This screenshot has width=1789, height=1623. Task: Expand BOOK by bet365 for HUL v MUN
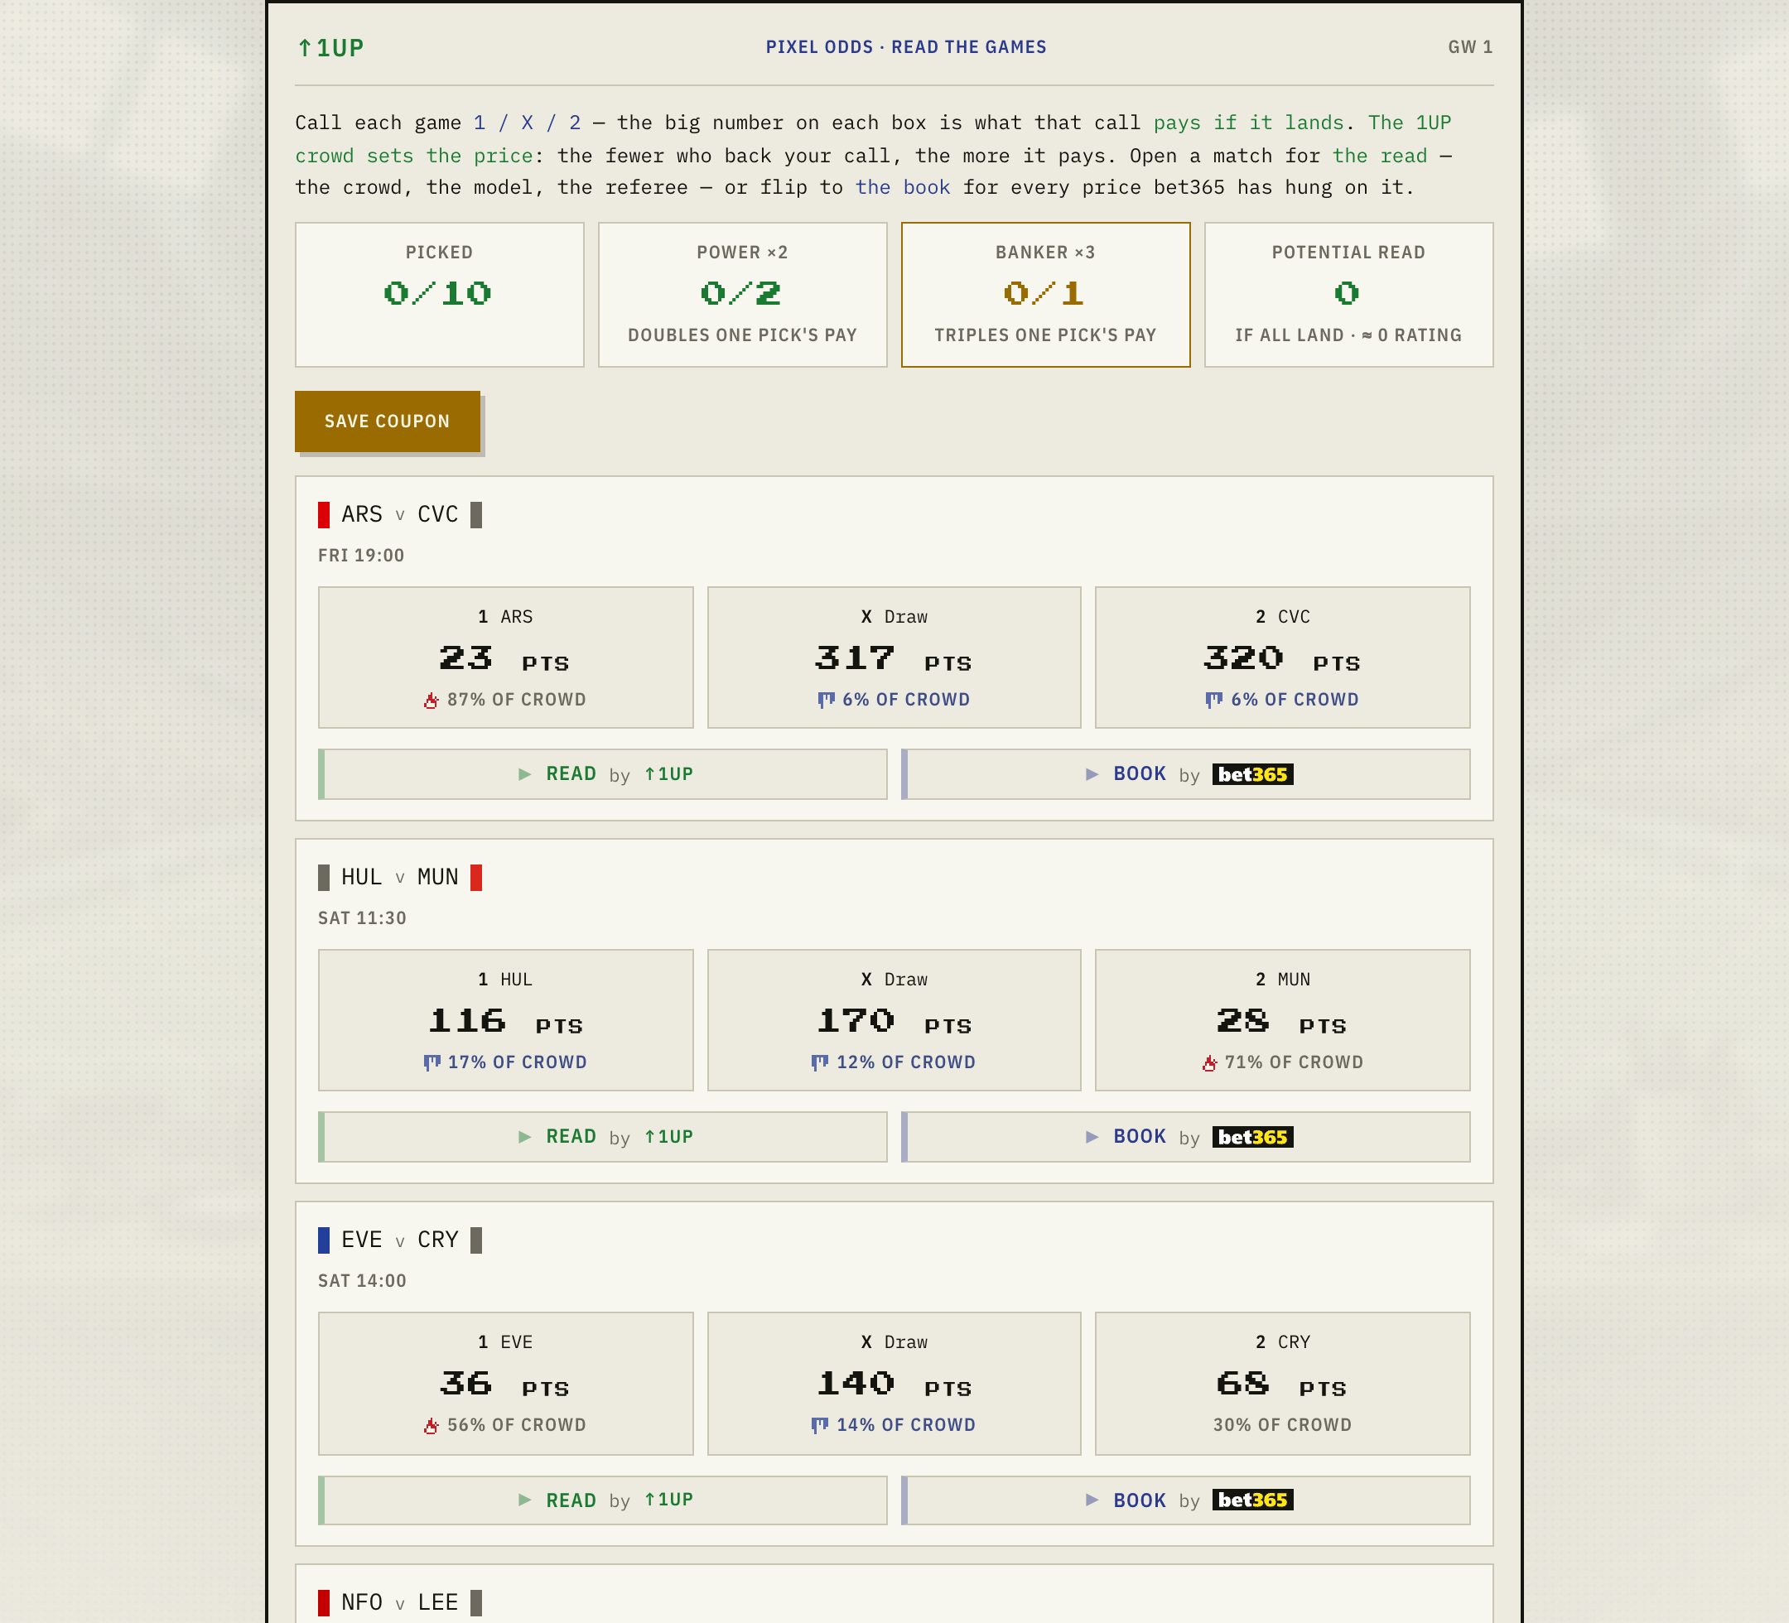[1185, 1138]
